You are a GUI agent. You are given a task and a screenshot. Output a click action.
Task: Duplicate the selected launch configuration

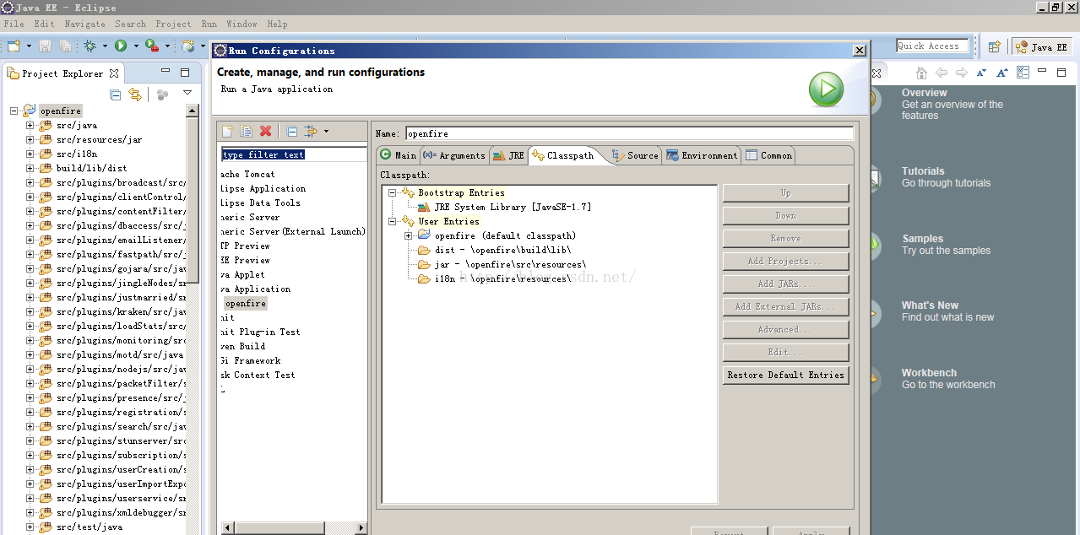pyautogui.click(x=246, y=131)
